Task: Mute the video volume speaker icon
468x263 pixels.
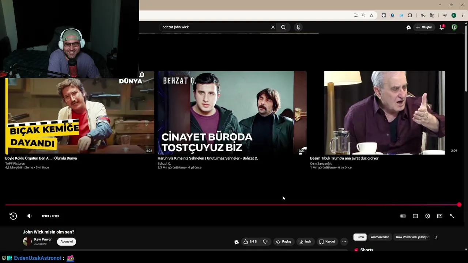Action: click(x=30, y=216)
